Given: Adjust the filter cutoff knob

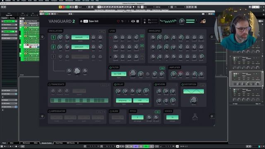Looking at the screenshot, I should [133, 73].
